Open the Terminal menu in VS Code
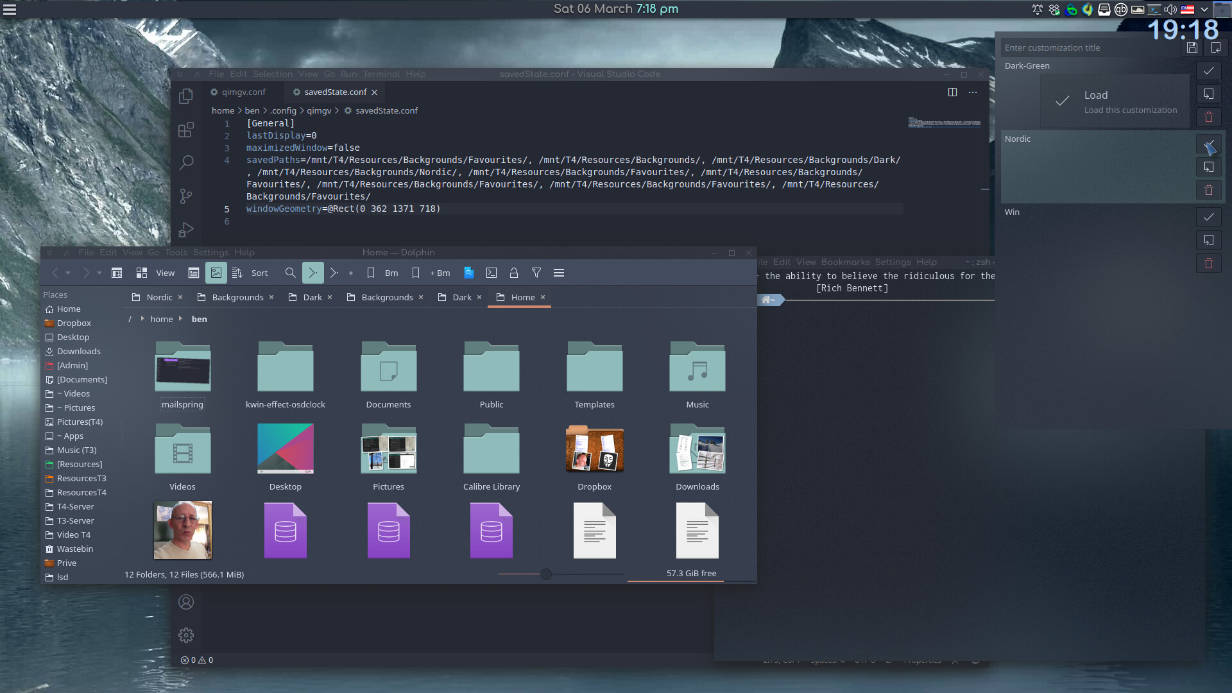Viewport: 1232px width, 693px height. 381,74
